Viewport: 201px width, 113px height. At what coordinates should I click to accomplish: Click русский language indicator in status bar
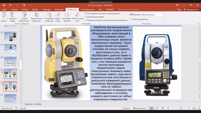23,108
